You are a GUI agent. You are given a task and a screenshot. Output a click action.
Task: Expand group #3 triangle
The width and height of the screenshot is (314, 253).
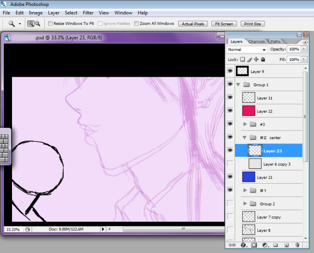coord(245,124)
